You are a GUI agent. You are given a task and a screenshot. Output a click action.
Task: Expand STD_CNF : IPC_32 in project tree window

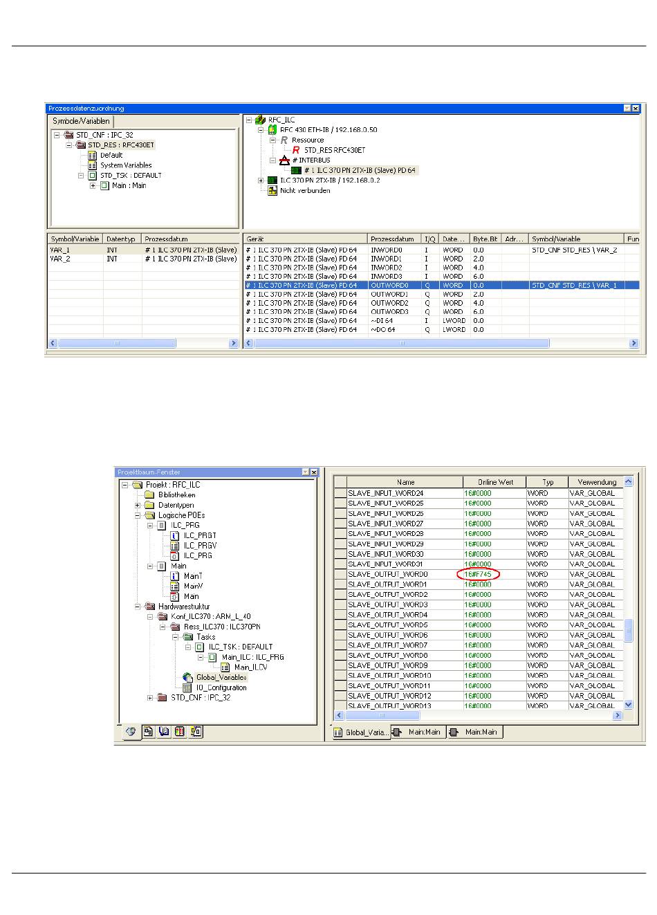click(x=151, y=698)
